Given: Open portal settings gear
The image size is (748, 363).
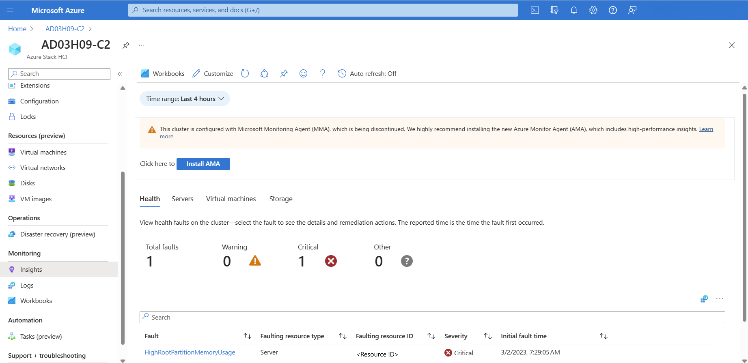Looking at the screenshot, I should pyautogui.click(x=593, y=10).
